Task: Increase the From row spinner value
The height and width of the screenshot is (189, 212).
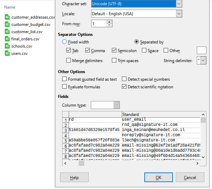Action: point(109,22)
